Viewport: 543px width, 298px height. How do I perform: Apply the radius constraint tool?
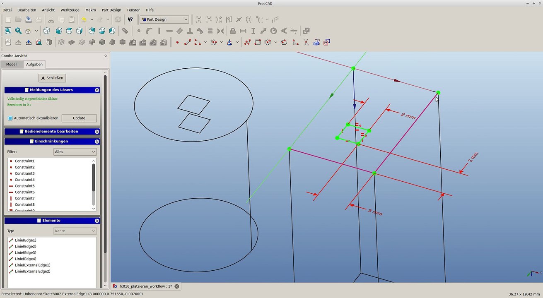click(273, 31)
